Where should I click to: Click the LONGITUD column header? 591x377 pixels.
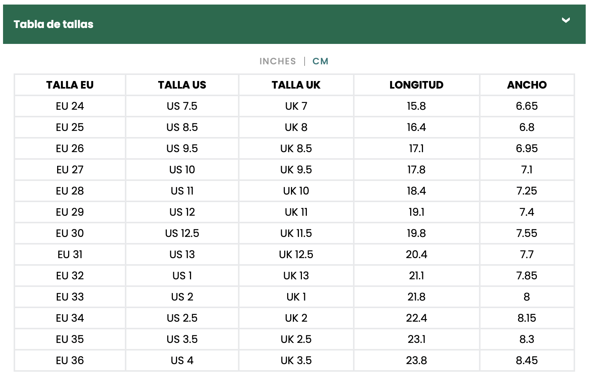coord(416,85)
